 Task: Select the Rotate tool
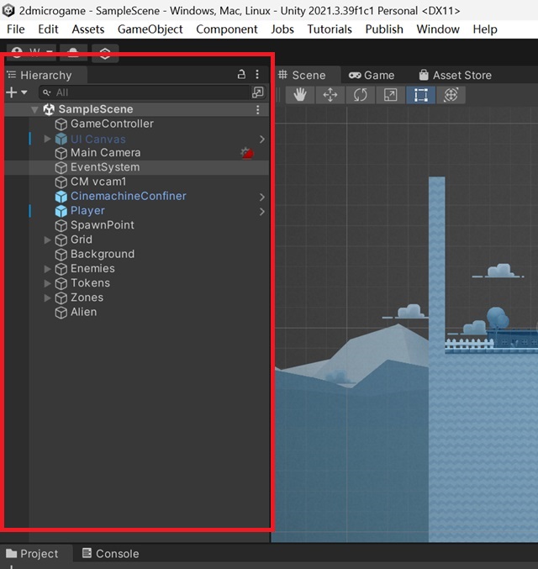pyautogui.click(x=360, y=95)
